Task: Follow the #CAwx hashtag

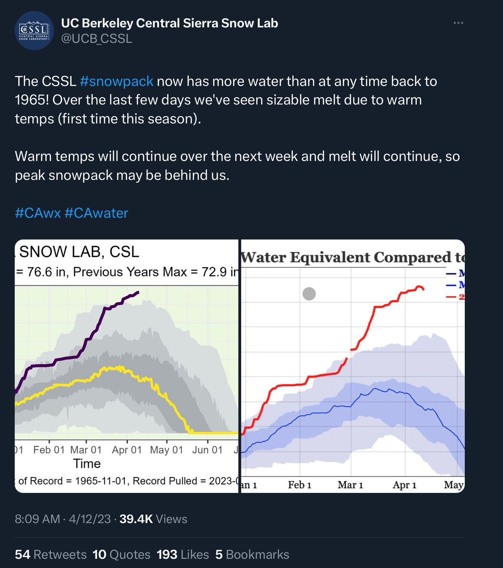Action: [x=38, y=213]
